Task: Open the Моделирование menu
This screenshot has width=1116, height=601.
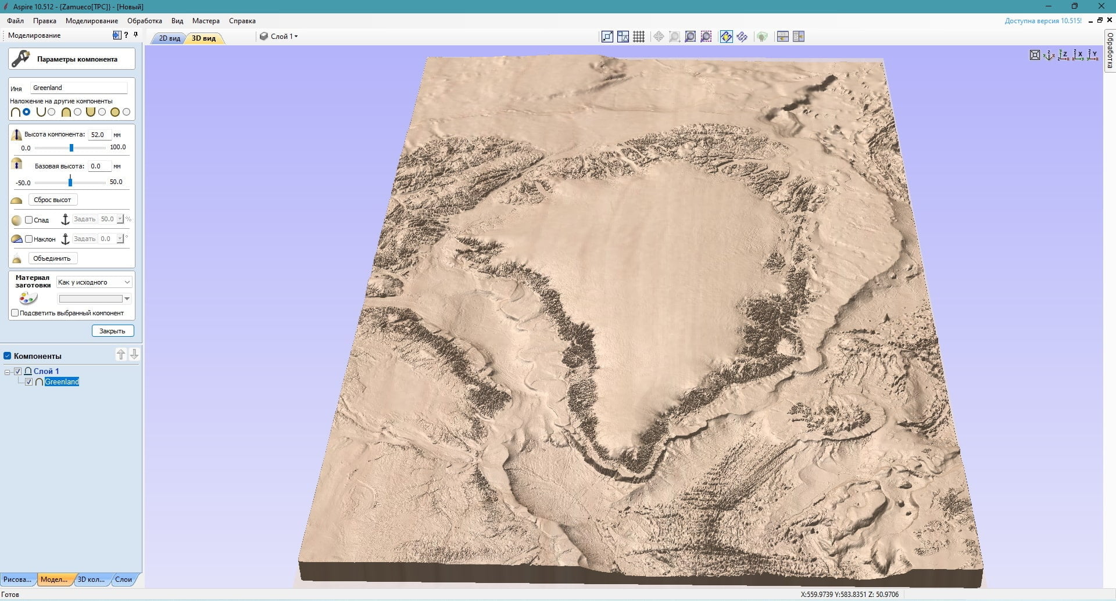Action: tap(92, 21)
